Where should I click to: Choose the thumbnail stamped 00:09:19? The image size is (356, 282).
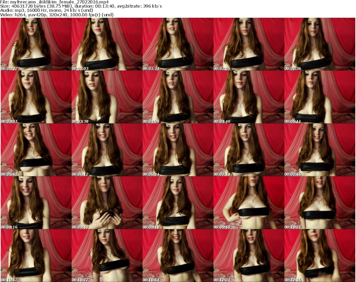tap(178, 202)
